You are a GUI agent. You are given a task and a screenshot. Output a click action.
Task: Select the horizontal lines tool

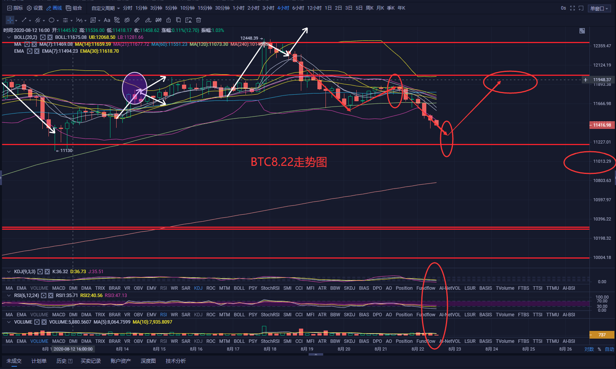click(x=65, y=20)
